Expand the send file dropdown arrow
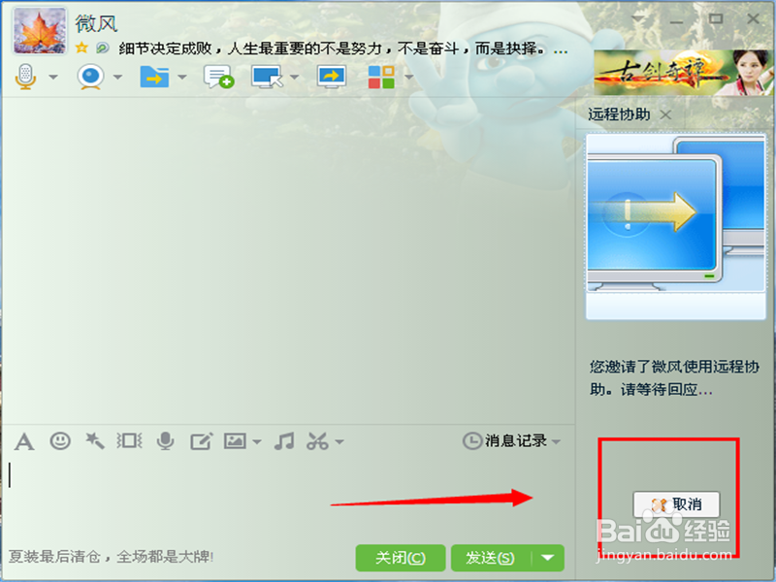 (180, 76)
